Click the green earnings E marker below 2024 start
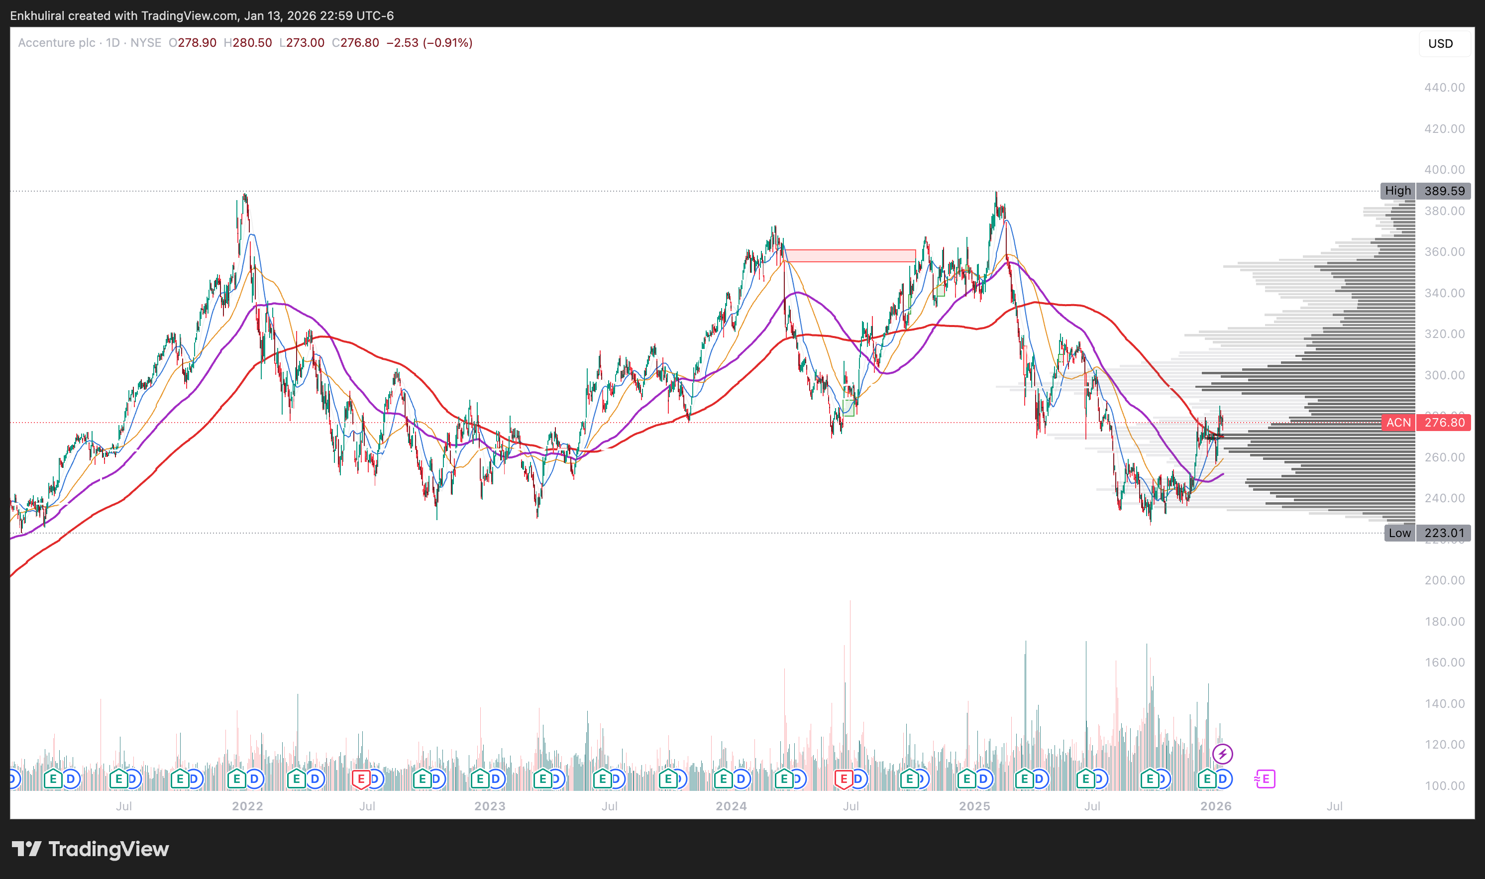Viewport: 1485px width, 879px height. click(x=723, y=779)
